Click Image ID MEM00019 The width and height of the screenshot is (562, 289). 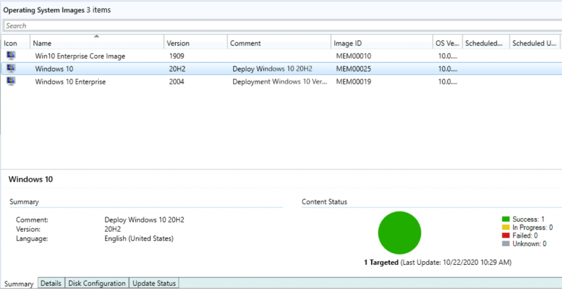(x=353, y=82)
